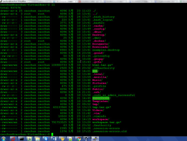Click the .profile file name
This screenshot has height=141, width=187.
point(99,86)
